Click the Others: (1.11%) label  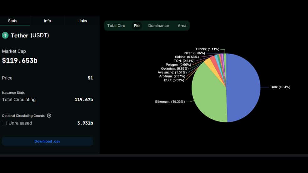pyautogui.click(x=208, y=49)
